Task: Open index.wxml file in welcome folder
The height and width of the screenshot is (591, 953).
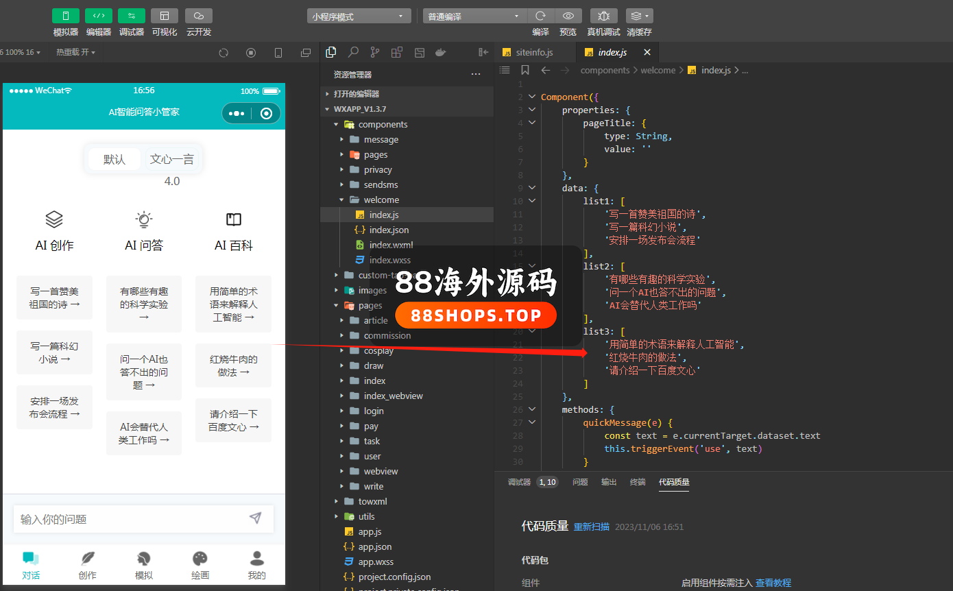Action: pyautogui.click(x=391, y=245)
